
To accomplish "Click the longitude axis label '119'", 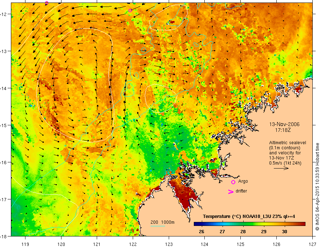I will click(25, 244).
